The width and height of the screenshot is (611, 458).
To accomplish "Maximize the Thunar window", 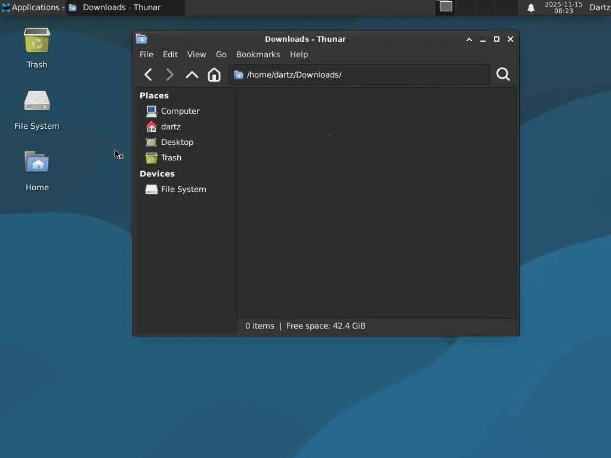I will coord(496,39).
